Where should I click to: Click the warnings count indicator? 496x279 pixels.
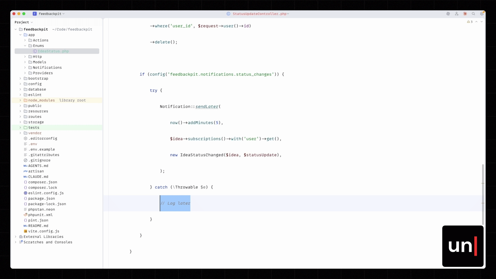coord(470,22)
